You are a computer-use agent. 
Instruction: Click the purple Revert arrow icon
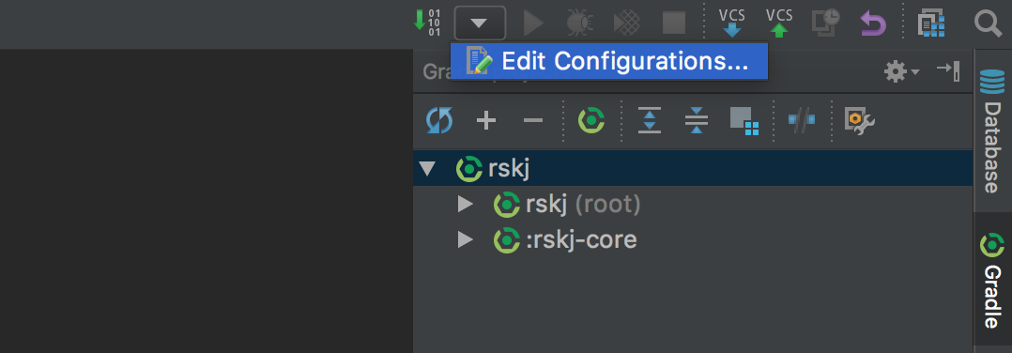(x=873, y=23)
